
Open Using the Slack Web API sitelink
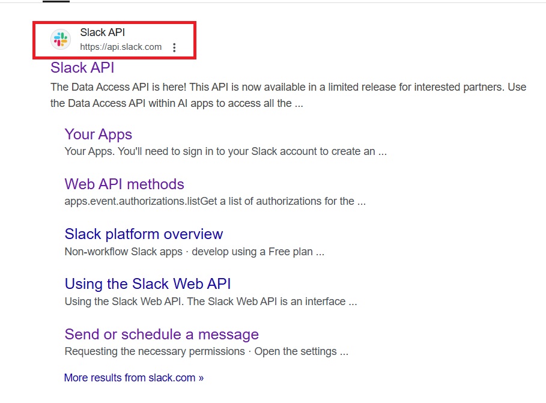click(x=148, y=283)
